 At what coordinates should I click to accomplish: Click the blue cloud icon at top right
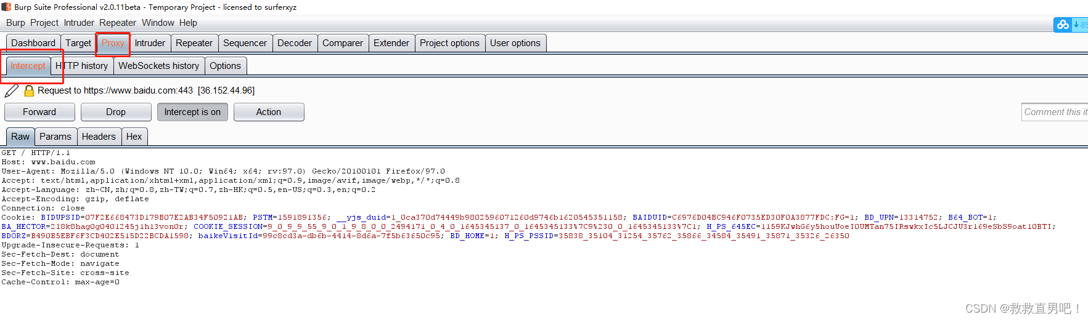[1063, 25]
